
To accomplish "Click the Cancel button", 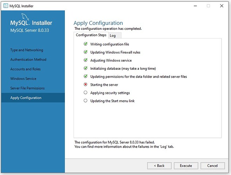I will (212, 166).
